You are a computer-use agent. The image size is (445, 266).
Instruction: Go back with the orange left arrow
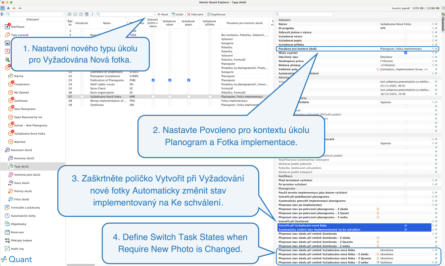pyautogui.click(x=14, y=8)
